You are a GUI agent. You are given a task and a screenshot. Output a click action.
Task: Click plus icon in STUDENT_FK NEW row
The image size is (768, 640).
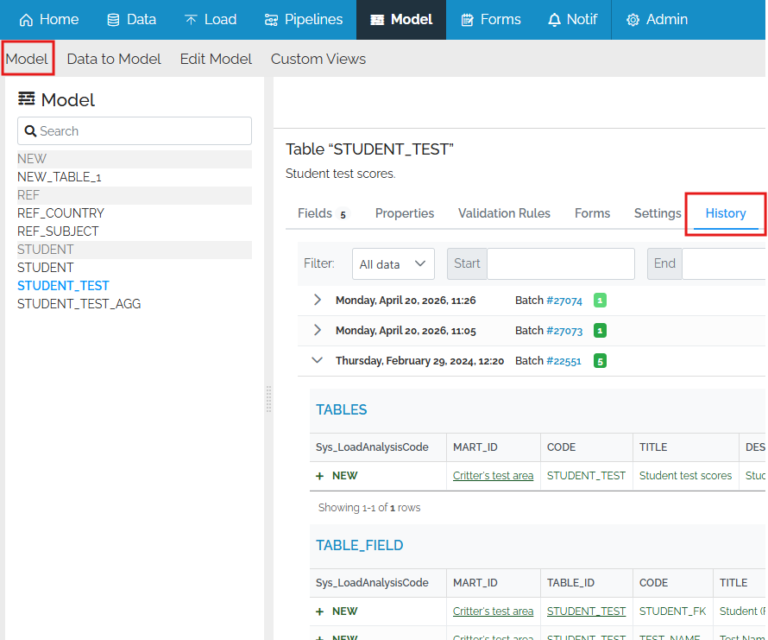pyautogui.click(x=320, y=611)
